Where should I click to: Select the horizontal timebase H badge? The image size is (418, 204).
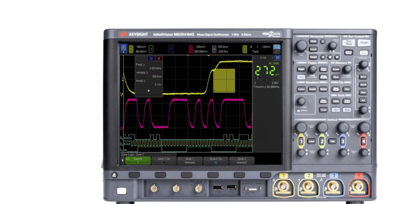coord(214,49)
